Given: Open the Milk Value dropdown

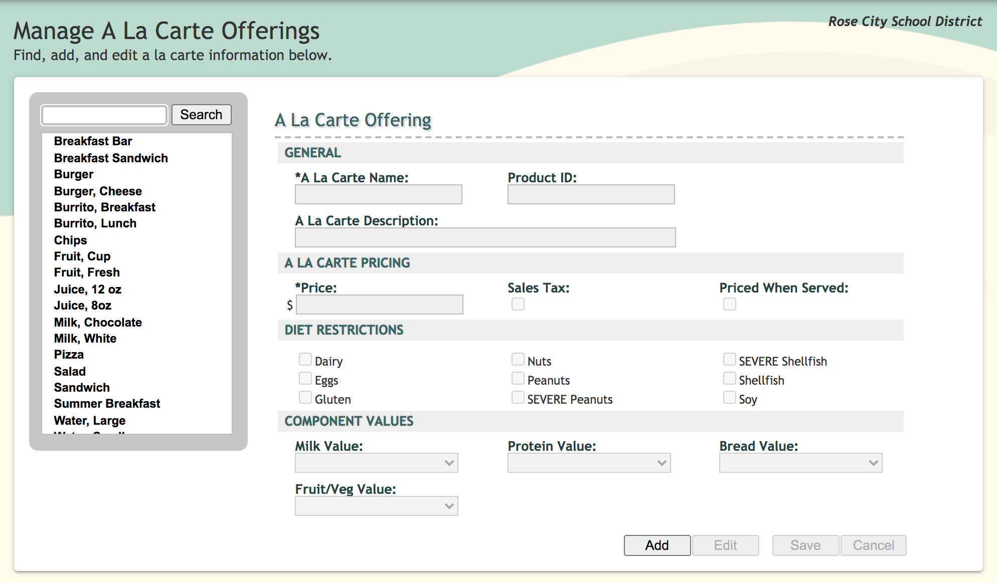Looking at the screenshot, I should (377, 463).
